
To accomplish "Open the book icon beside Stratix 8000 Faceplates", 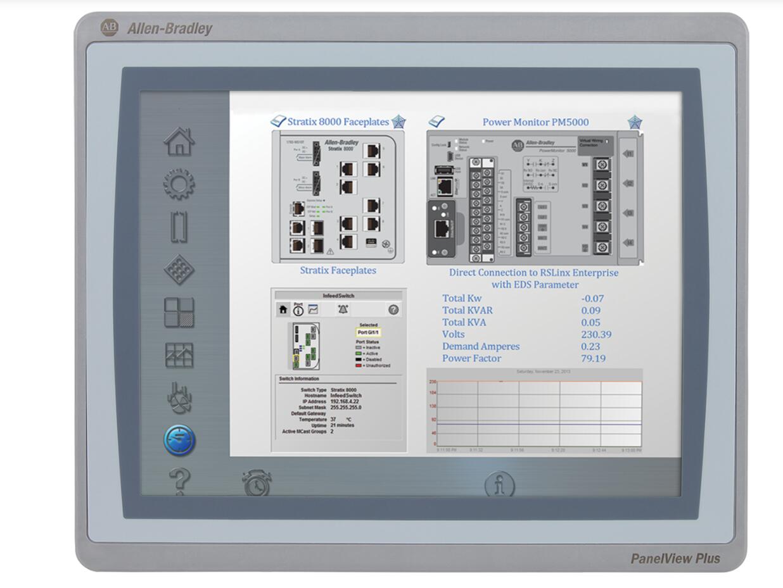I will [278, 122].
